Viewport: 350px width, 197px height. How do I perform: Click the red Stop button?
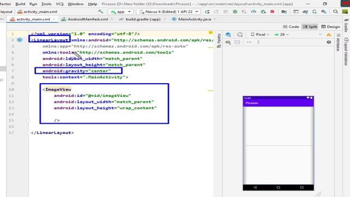point(272,11)
